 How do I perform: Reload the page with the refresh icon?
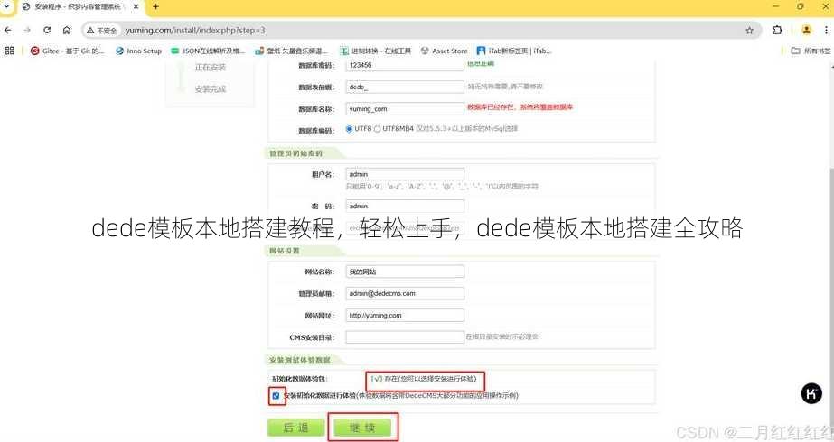[47, 31]
